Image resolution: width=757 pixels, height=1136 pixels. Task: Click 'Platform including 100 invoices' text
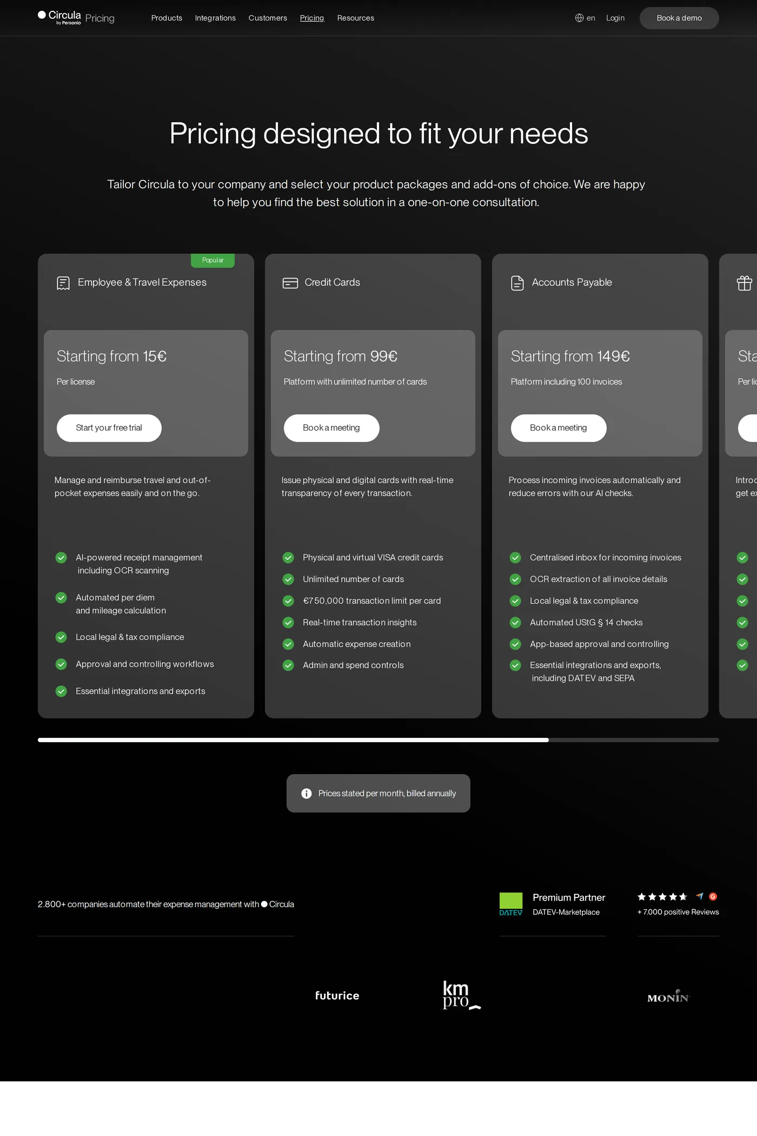click(566, 382)
